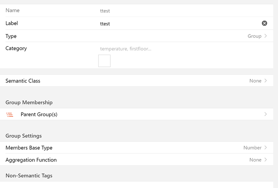Open the Members Base Type chevron
278x188 pixels.
(266, 148)
